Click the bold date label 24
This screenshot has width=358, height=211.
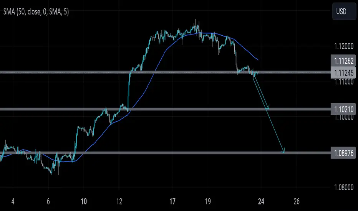(261, 201)
